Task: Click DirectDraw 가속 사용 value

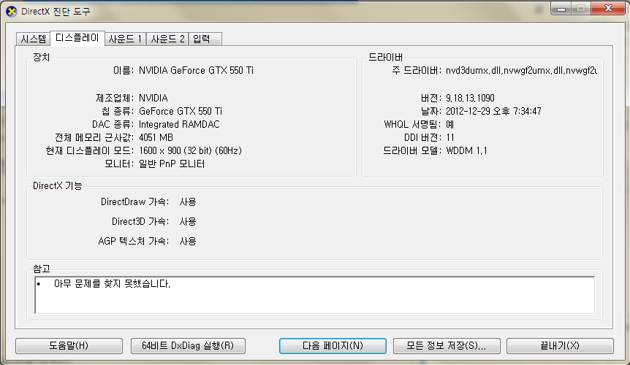Action: point(188,201)
